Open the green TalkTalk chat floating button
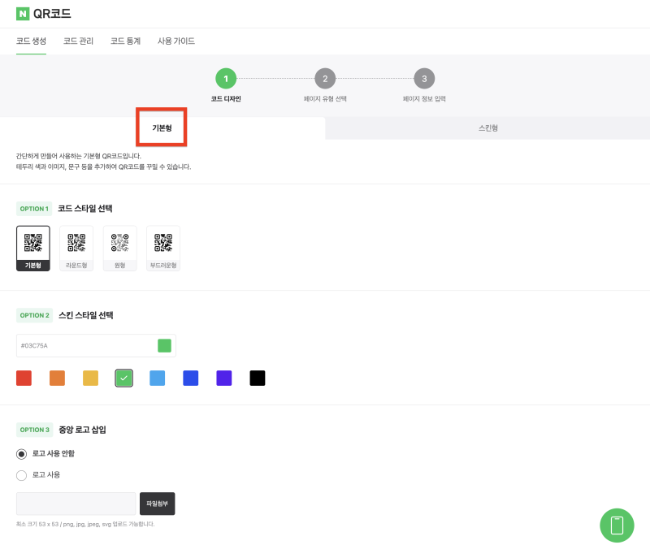The height and width of the screenshot is (545, 650). click(x=617, y=526)
